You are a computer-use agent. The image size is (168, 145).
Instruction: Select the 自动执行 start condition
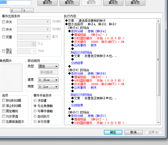coord(35,116)
